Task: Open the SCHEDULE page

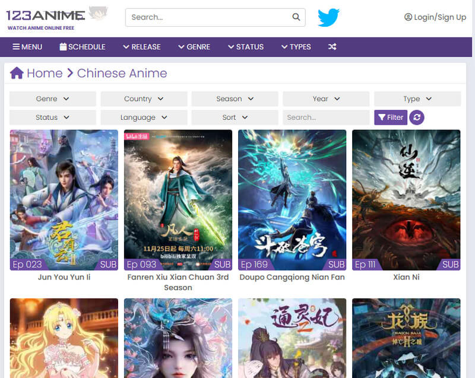Action: (83, 47)
